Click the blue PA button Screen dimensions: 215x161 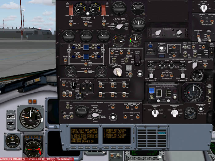(150, 46)
